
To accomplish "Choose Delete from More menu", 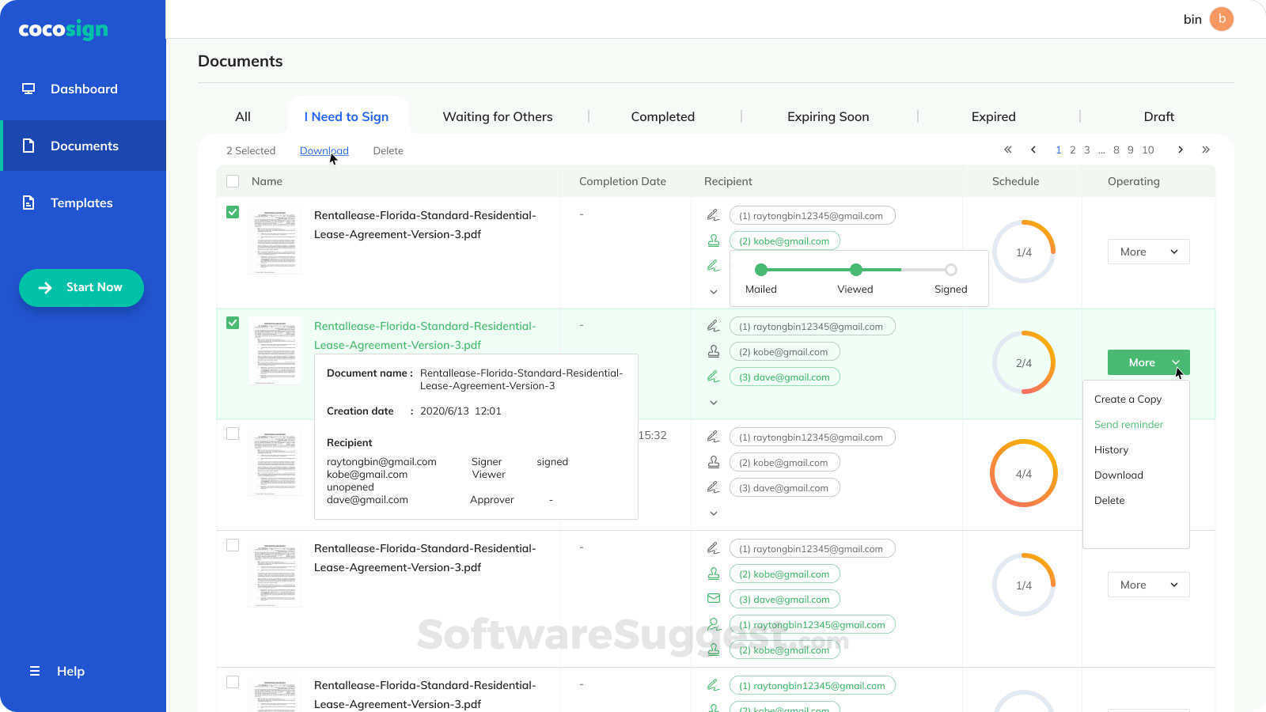I will 1109,500.
